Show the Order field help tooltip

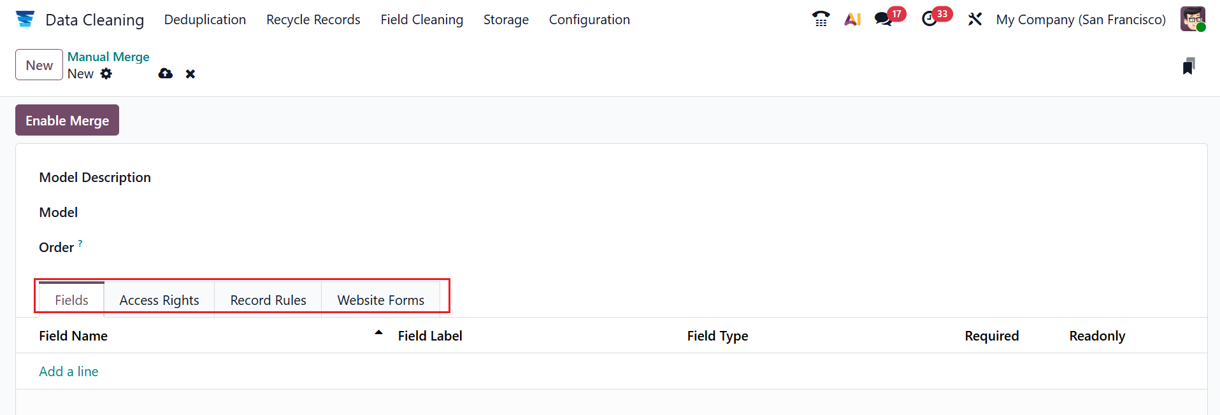click(x=80, y=243)
